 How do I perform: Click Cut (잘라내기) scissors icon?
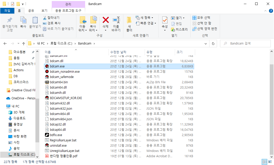coord(45,18)
